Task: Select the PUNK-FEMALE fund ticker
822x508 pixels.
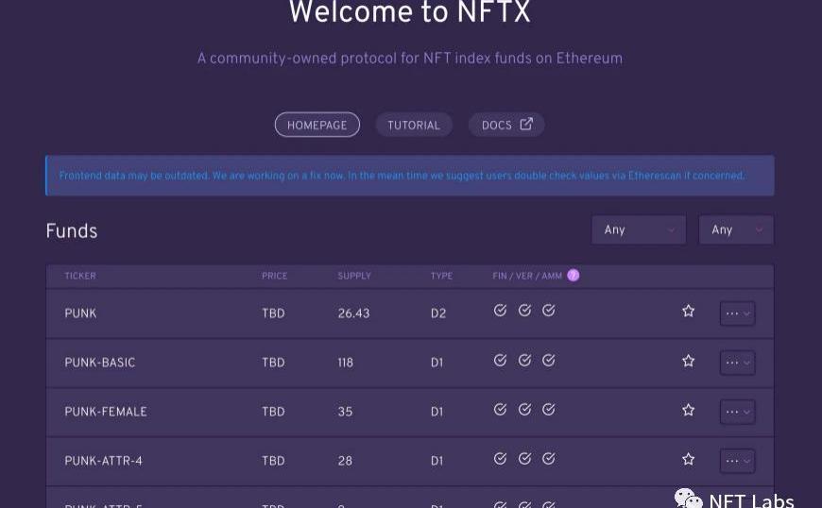Action: (106, 412)
